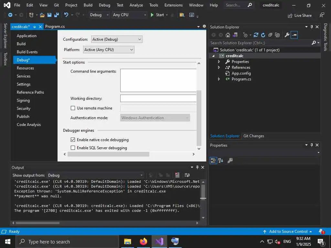This screenshot has width=331, height=248.
Task: Select the Signing property page
Action: 23,100
